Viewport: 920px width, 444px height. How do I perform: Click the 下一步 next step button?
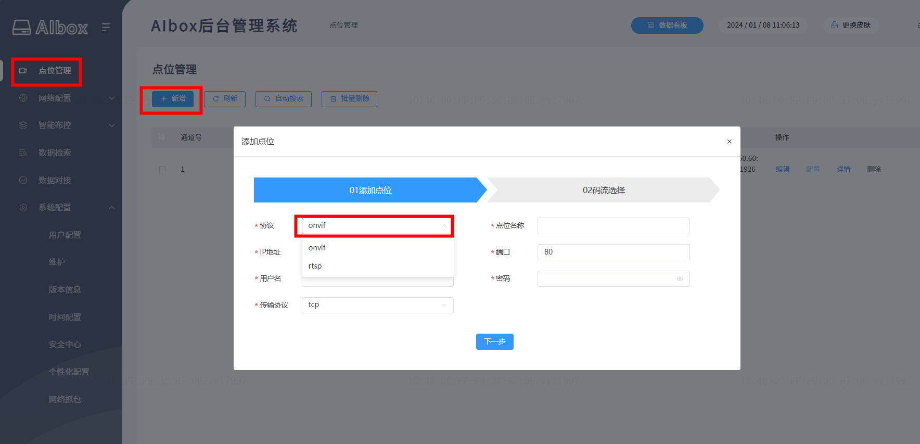(494, 341)
